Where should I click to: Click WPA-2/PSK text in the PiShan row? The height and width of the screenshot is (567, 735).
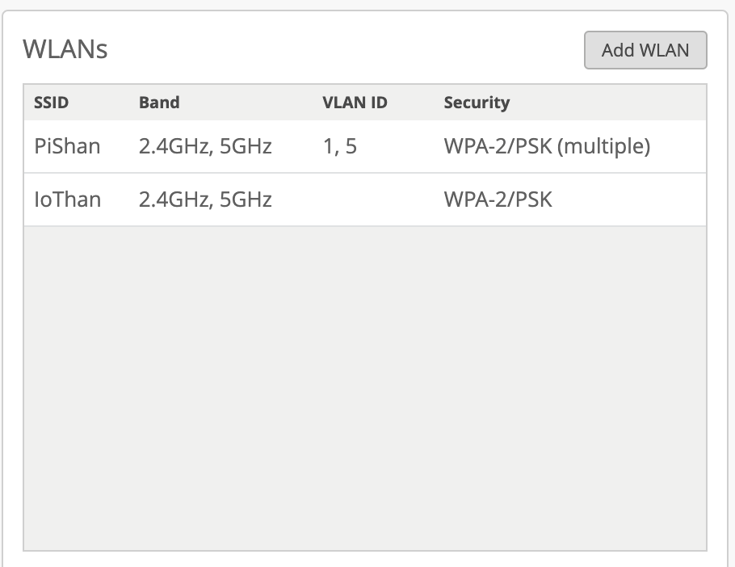click(x=498, y=146)
